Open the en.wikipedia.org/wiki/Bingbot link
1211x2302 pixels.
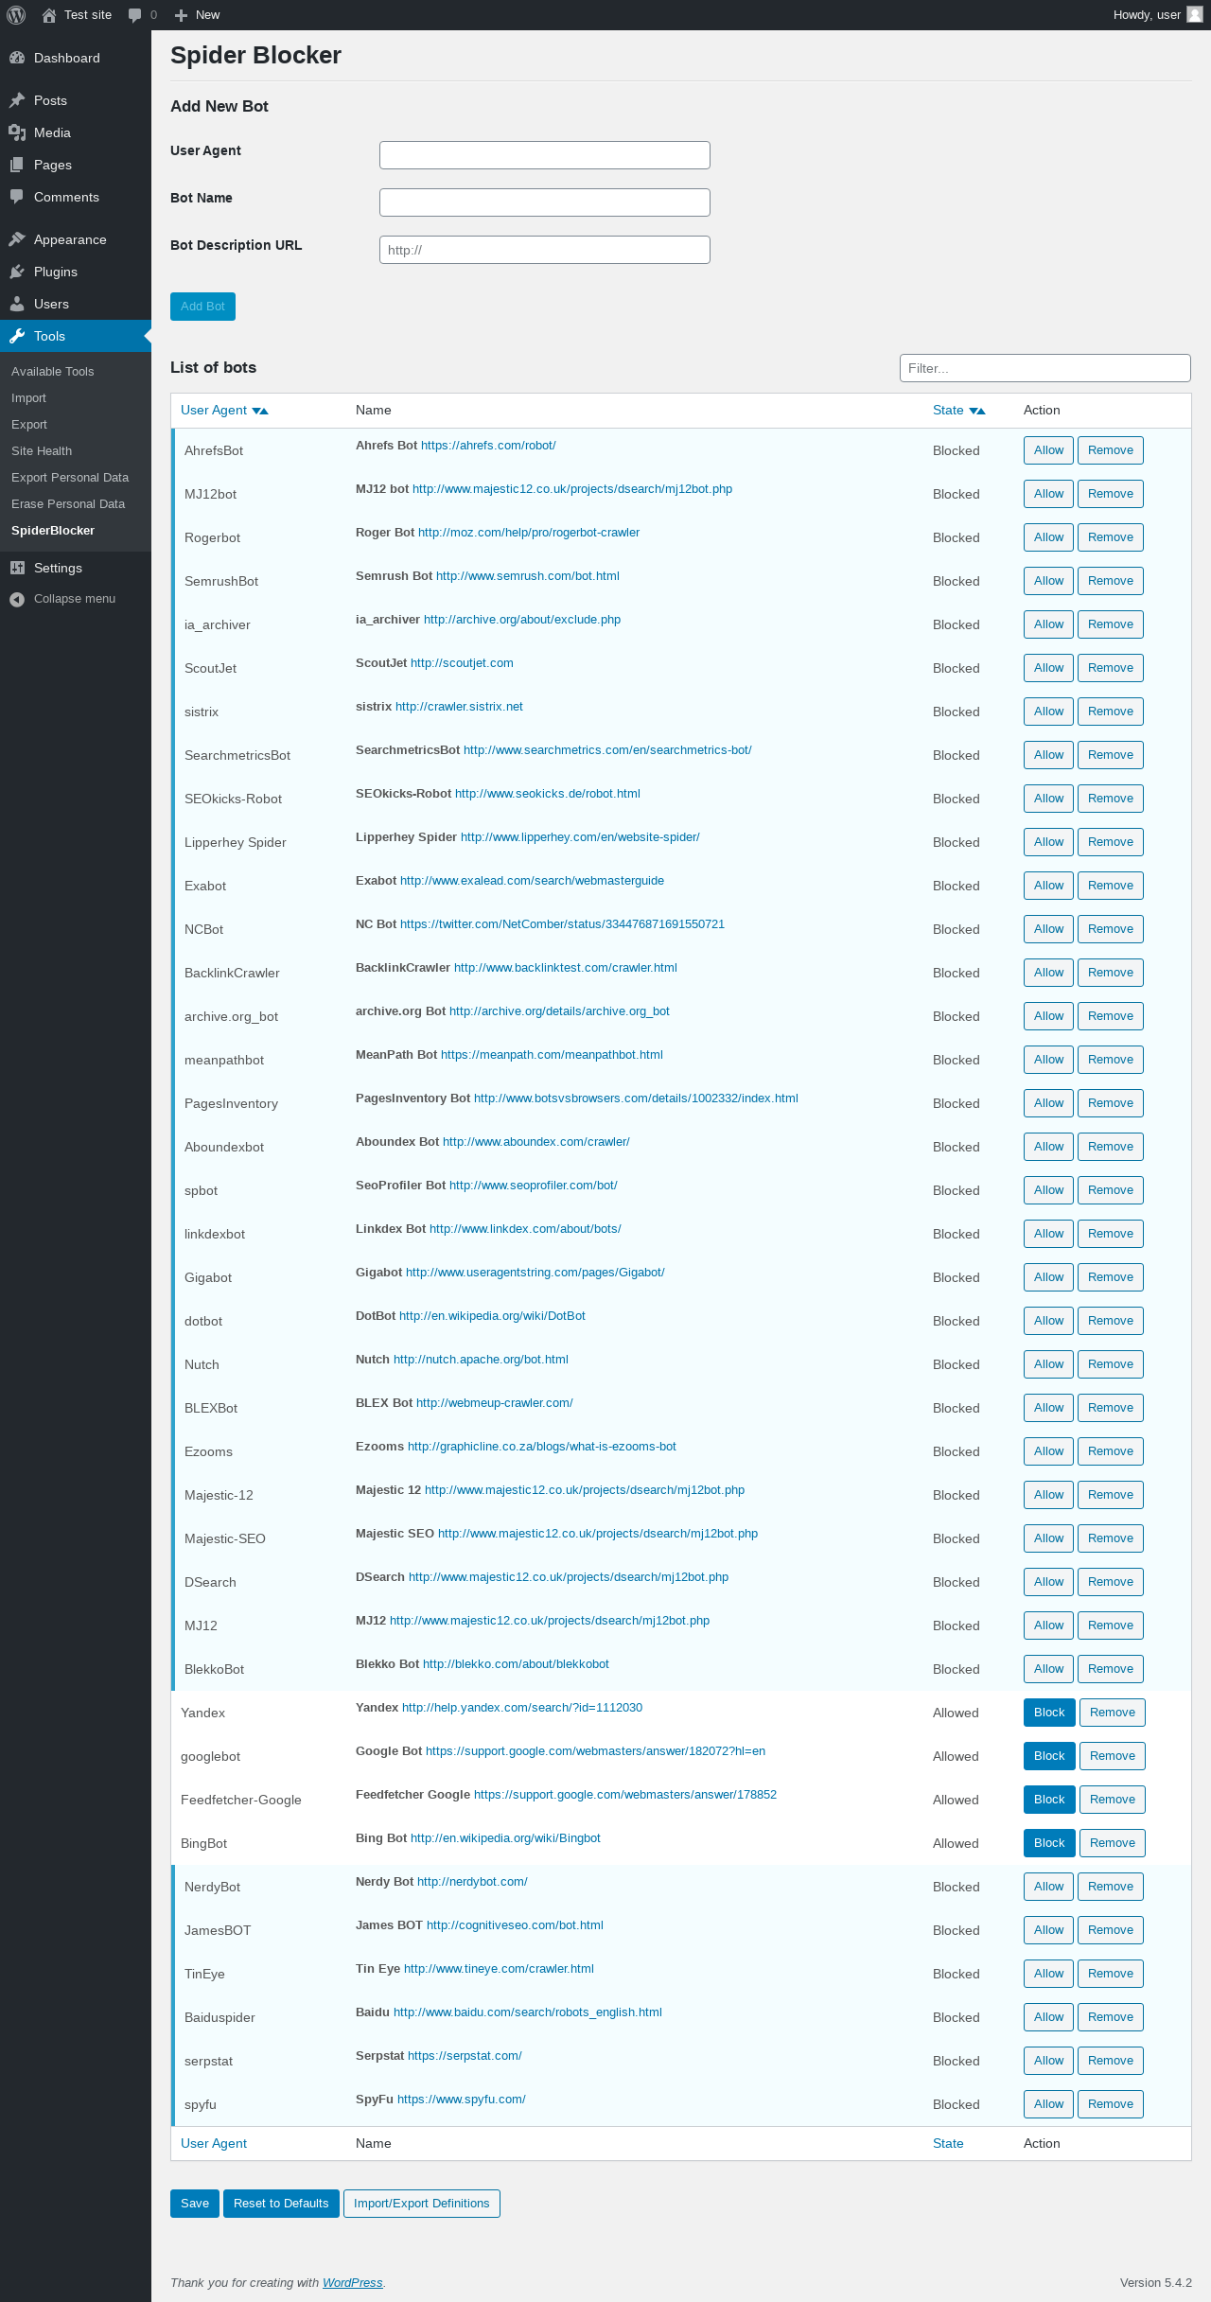point(505,1838)
